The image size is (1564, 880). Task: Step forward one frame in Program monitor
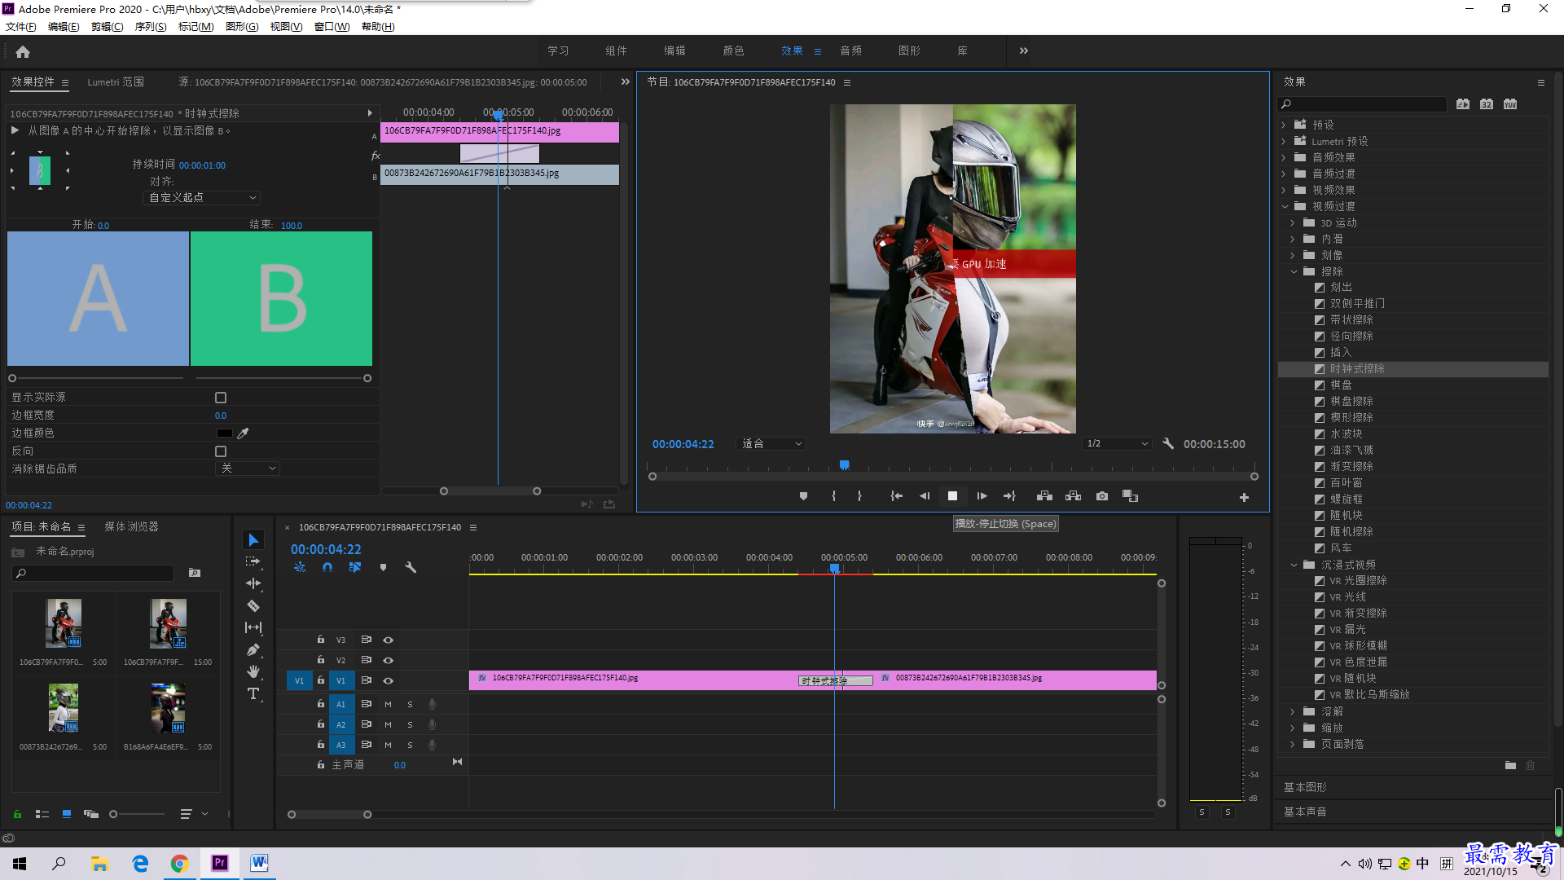pos(982,496)
